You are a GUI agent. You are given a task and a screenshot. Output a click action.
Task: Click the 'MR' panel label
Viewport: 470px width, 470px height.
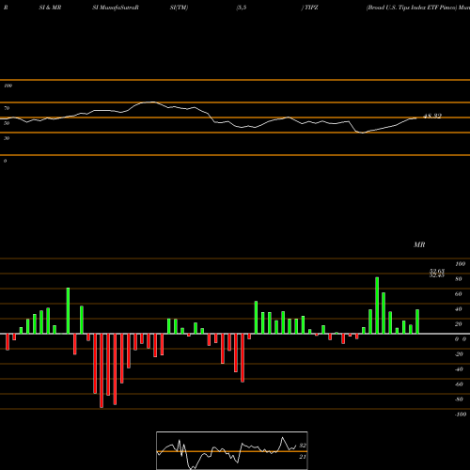(419, 244)
